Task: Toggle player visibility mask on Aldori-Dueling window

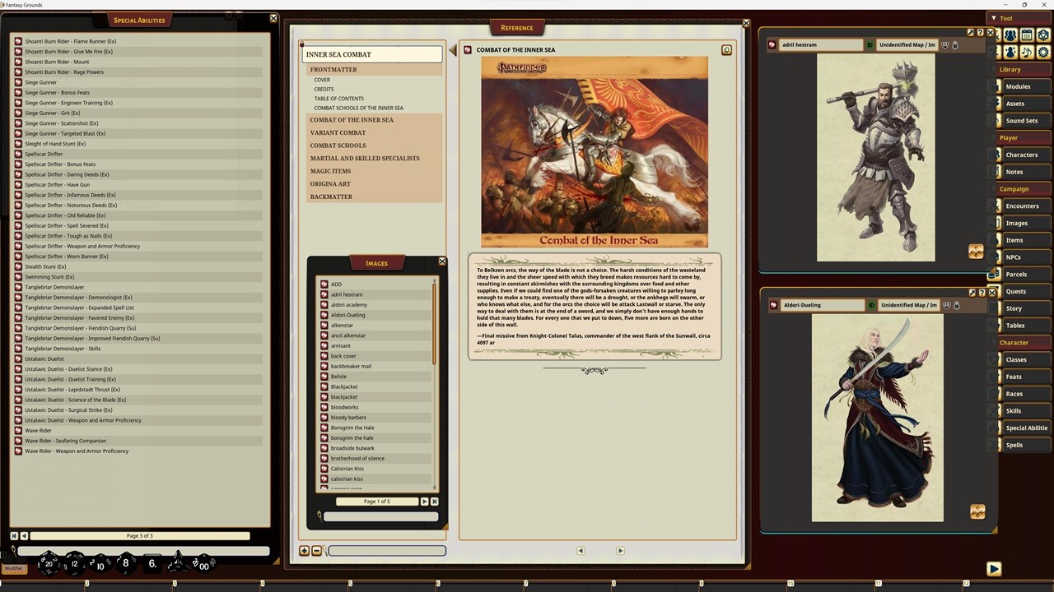Action: [x=945, y=305]
